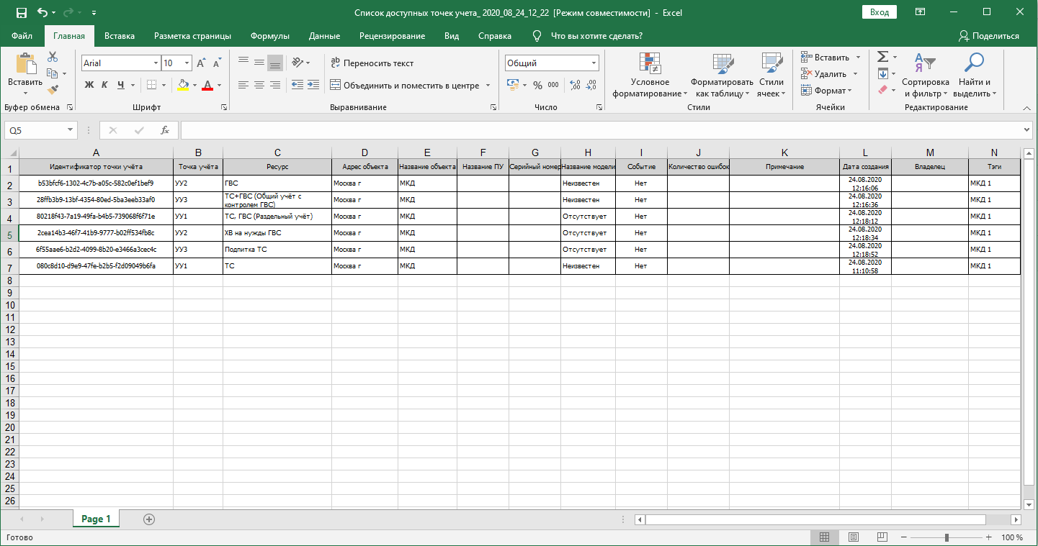Apply the red font color

(207, 85)
